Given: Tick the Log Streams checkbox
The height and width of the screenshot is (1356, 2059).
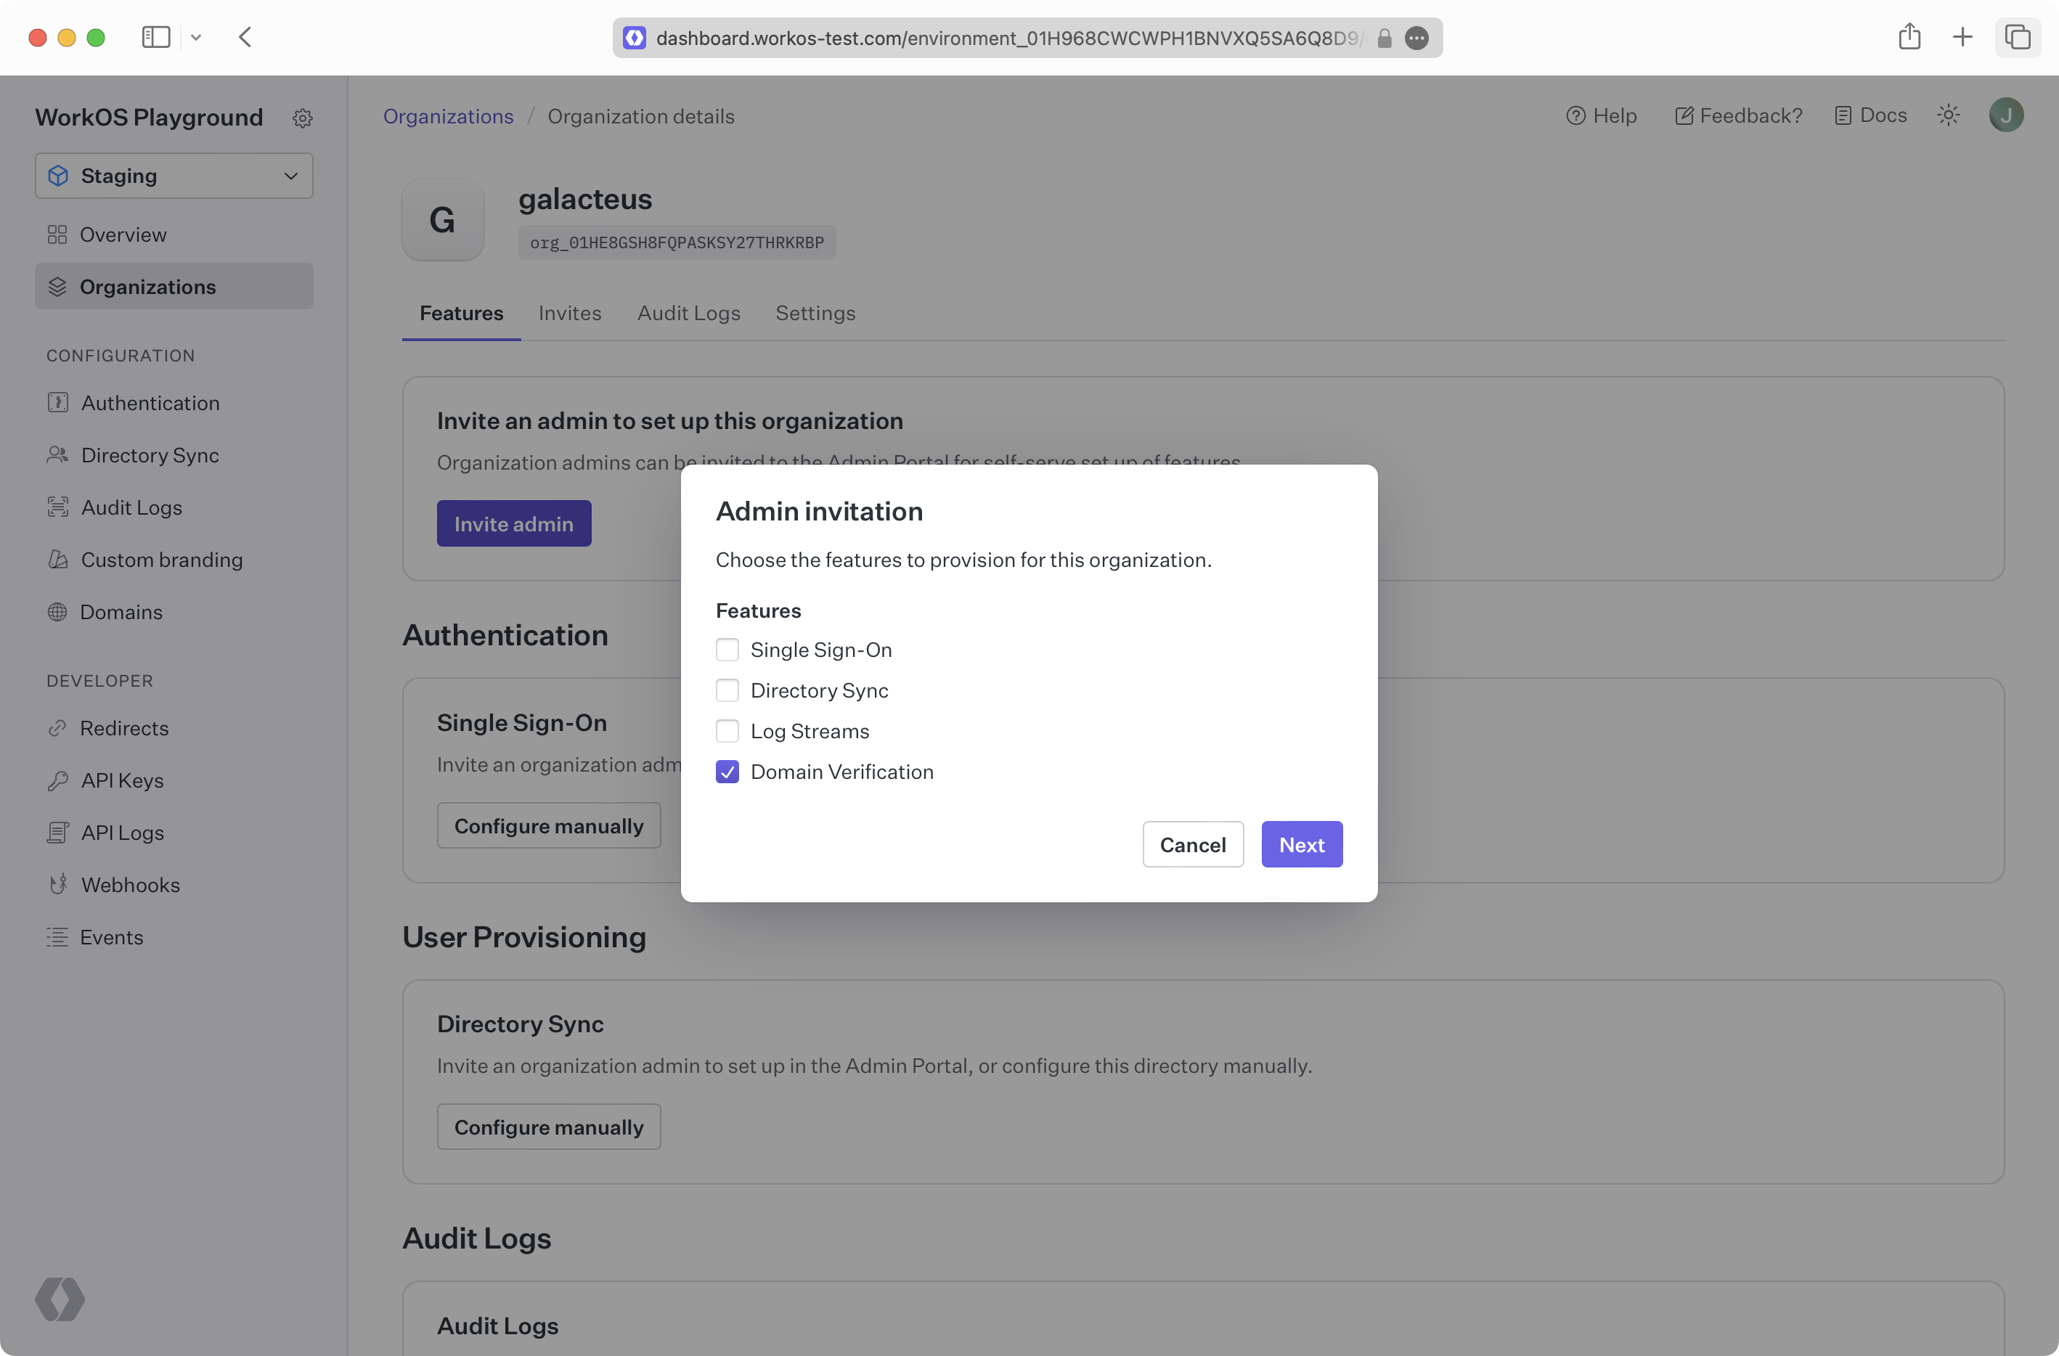Looking at the screenshot, I should click(727, 731).
